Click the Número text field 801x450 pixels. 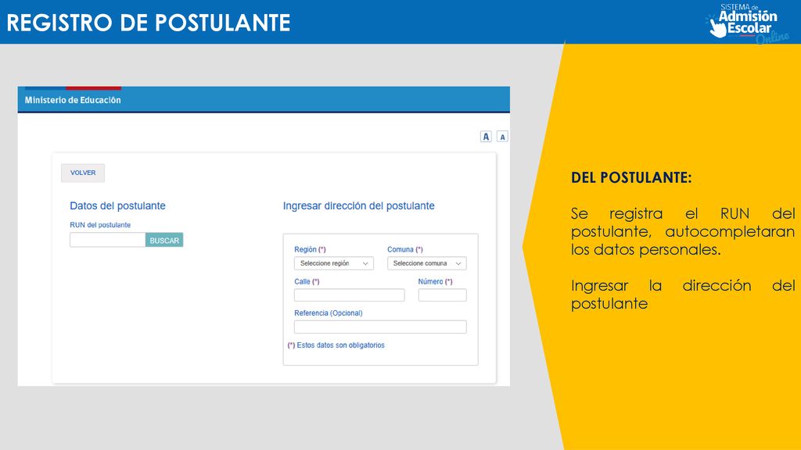pos(443,295)
